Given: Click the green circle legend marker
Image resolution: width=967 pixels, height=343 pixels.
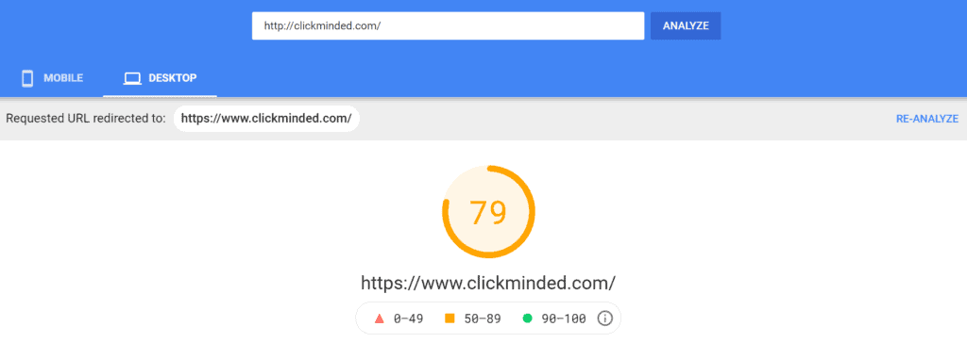Looking at the screenshot, I should (527, 318).
